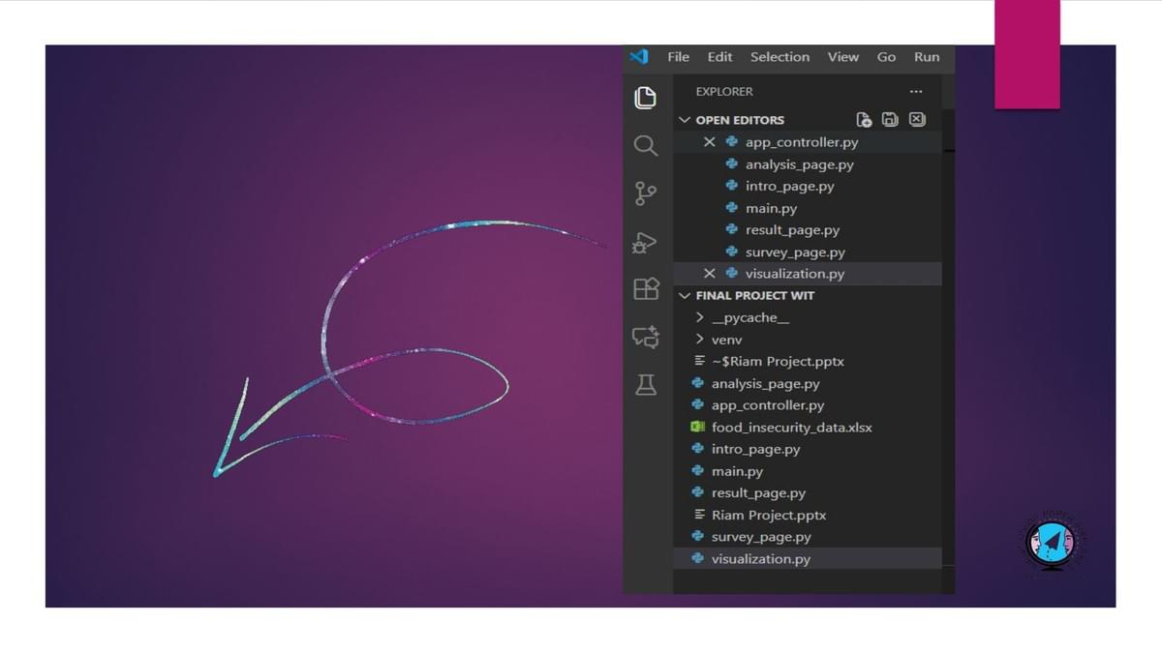
Task: Click Close All Editors icon
Action: (x=917, y=120)
